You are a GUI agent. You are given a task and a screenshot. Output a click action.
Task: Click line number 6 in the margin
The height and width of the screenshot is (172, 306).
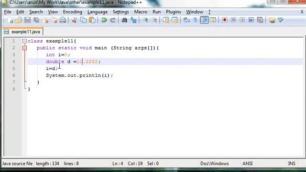[14, 75]
